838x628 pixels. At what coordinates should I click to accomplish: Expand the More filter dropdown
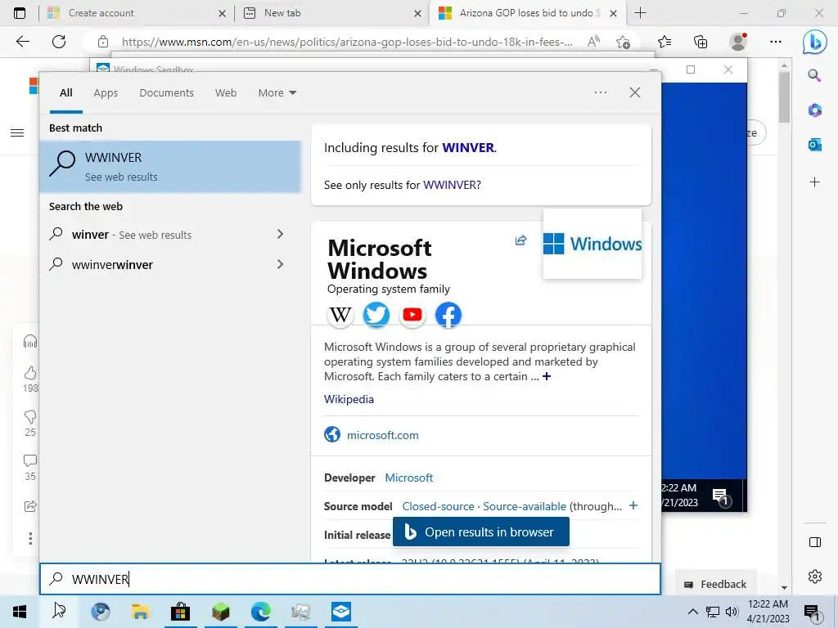[277, 93]
